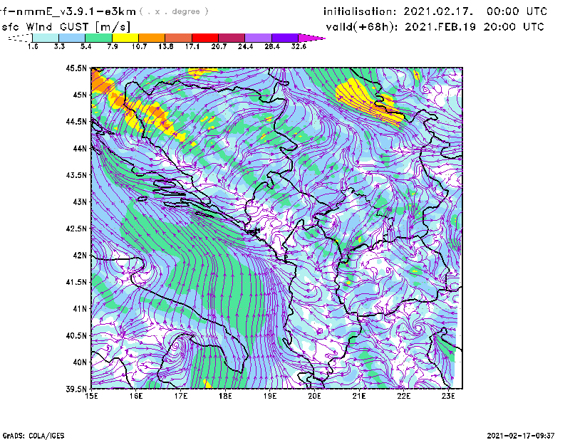The image size is (570, 440).
Task: Click the 16E longitude label
Action: [136, 397]
